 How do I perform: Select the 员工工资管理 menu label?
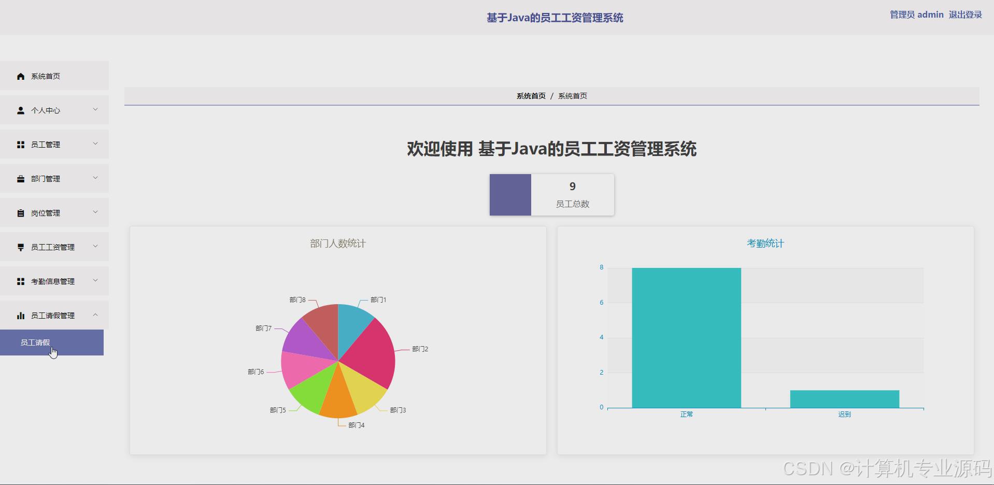(x=53, y=247)
